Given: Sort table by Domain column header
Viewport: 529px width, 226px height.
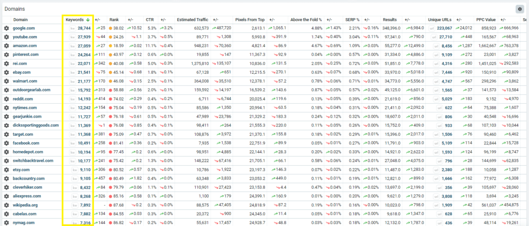Looking at the screenshot, I should click(21, 20).
